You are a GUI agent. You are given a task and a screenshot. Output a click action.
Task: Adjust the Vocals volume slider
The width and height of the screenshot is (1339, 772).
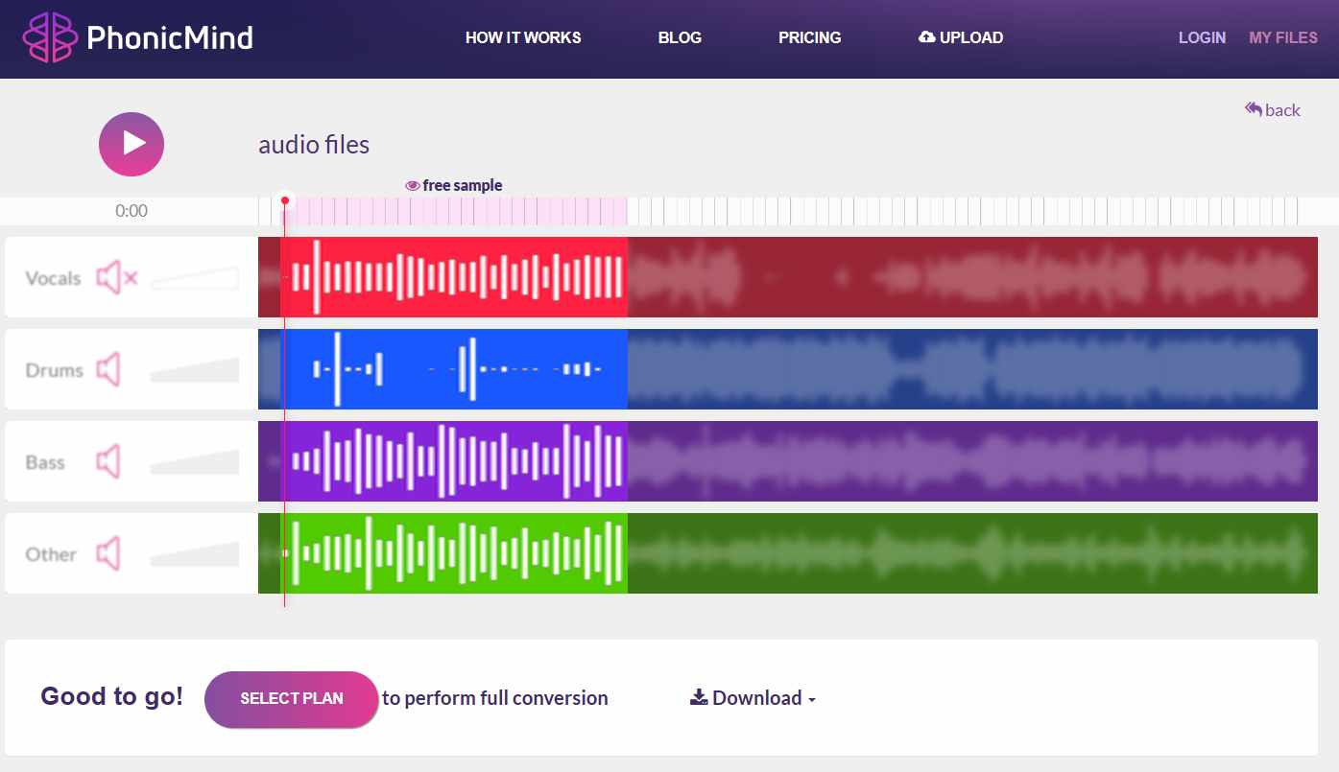(195, 278)
